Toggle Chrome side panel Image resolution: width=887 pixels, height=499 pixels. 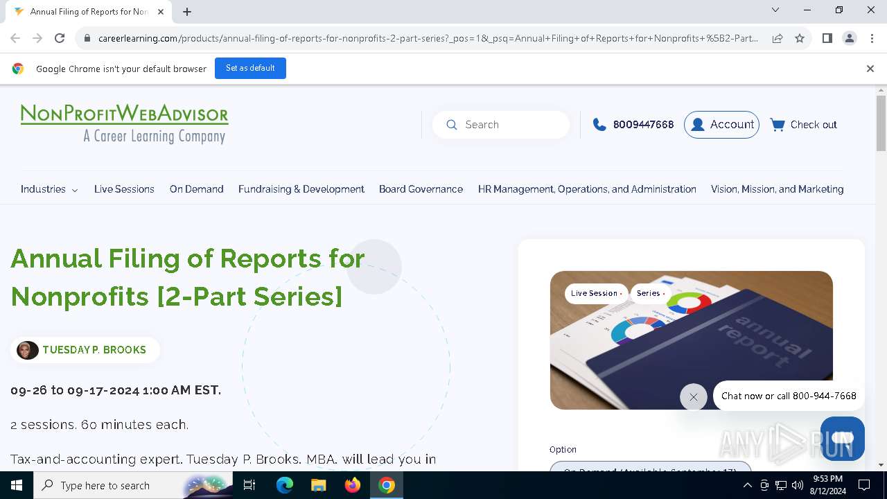click(x=827, y=38)
